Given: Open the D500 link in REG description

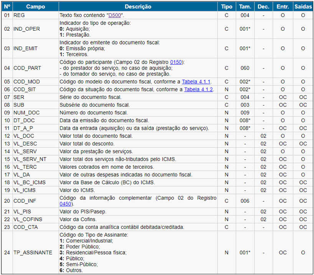Looking at the screenshot, I should [x=116, y=15].
